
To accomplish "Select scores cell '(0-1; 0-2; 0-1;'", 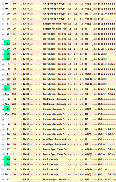I will click(107, 149).
